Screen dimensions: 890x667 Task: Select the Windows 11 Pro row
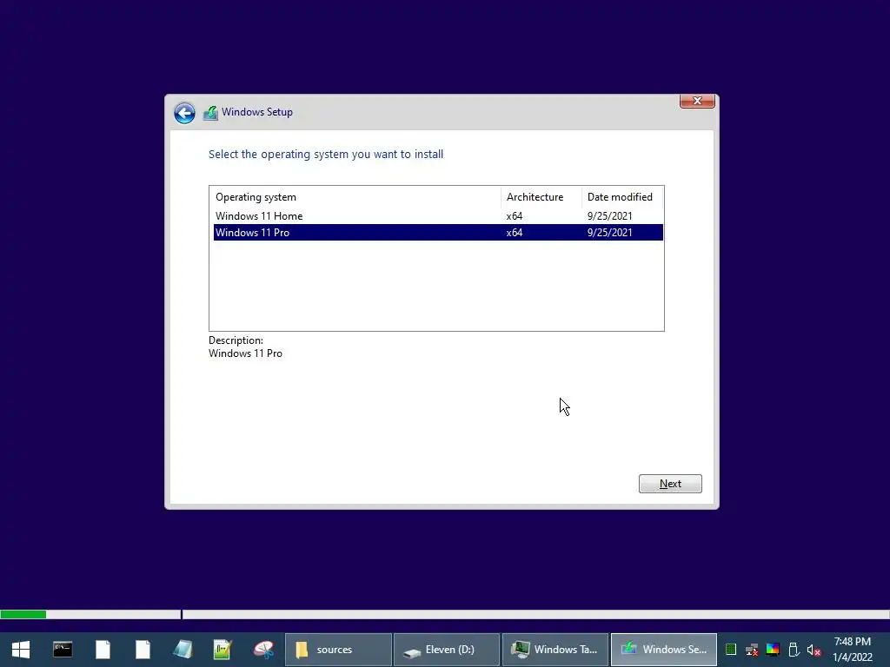click(x=438, y=233)
